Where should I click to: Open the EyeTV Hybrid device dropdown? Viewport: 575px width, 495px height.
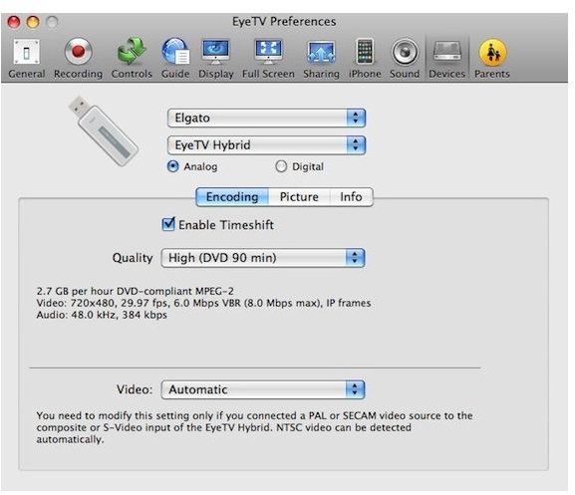tap(267, 145)
